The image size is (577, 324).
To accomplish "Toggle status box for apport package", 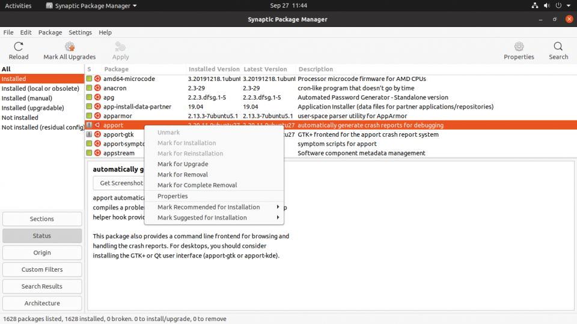I will 89,125.
